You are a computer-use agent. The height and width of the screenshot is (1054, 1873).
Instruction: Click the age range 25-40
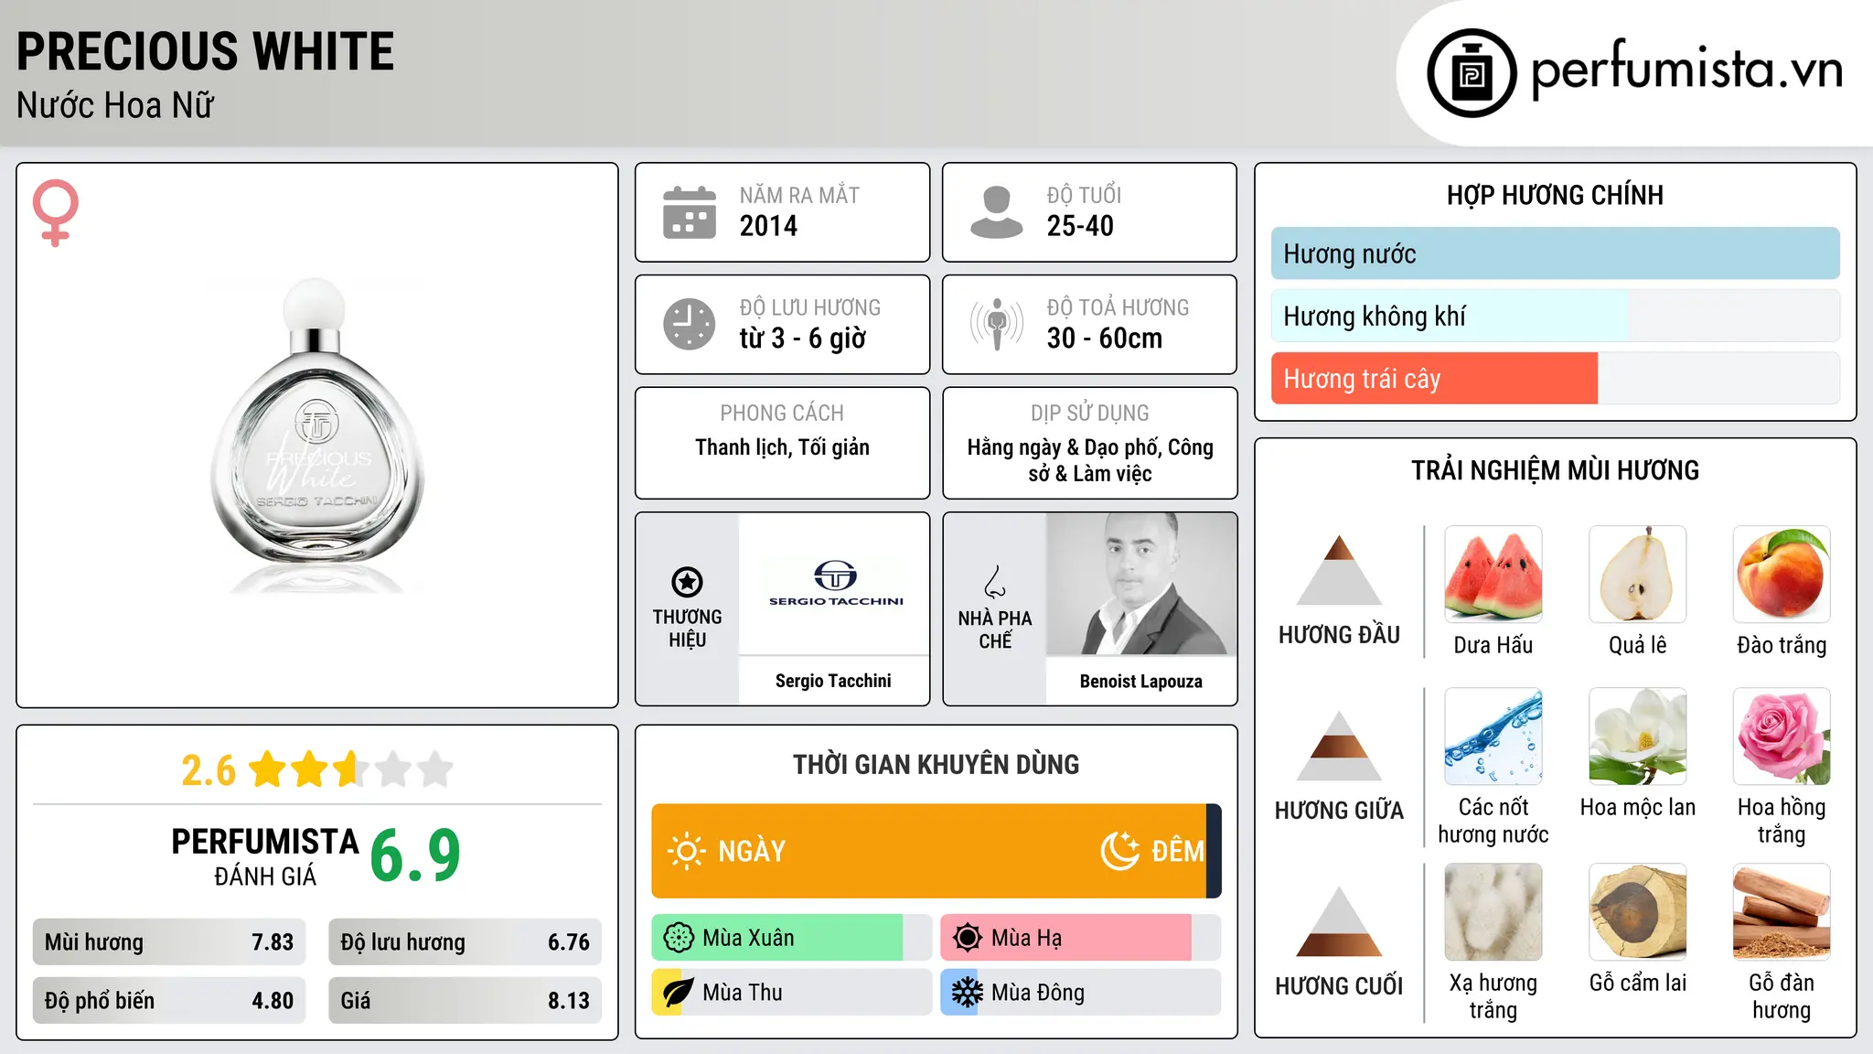1080,226
